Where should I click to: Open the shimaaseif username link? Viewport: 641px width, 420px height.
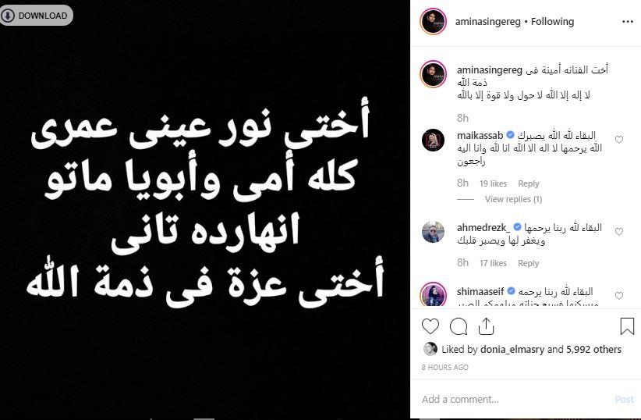click(480, 291)
